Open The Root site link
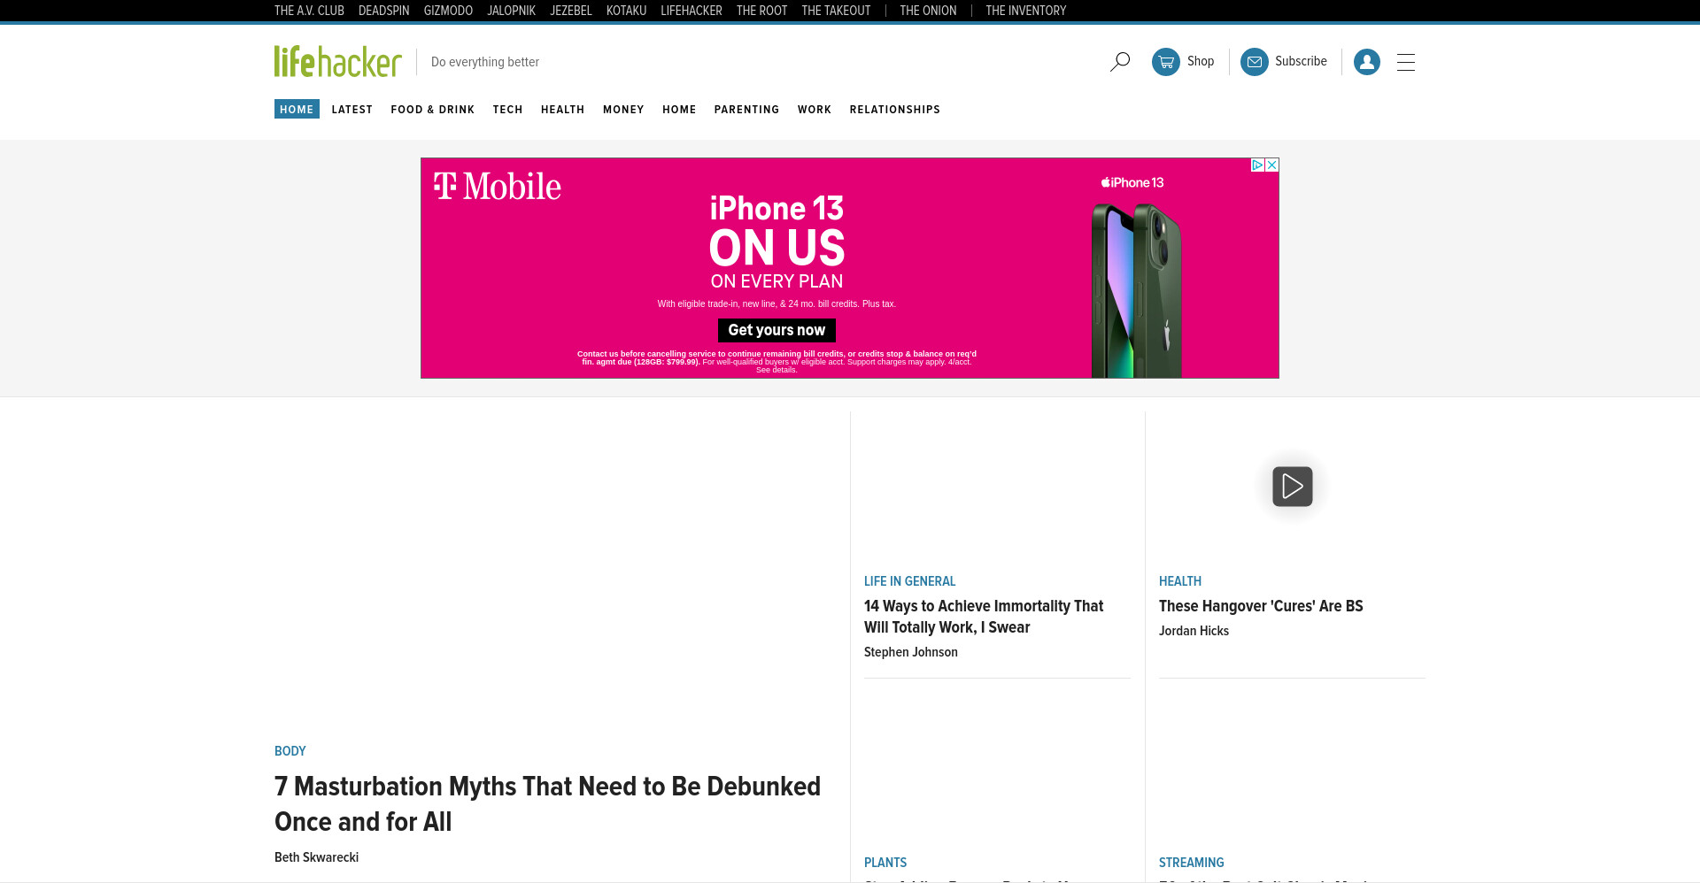The height and width of the screenshot is (883, 1700). point(762,11)
